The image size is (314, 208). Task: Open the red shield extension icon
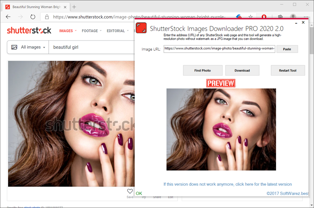click(x=264, y=17)
